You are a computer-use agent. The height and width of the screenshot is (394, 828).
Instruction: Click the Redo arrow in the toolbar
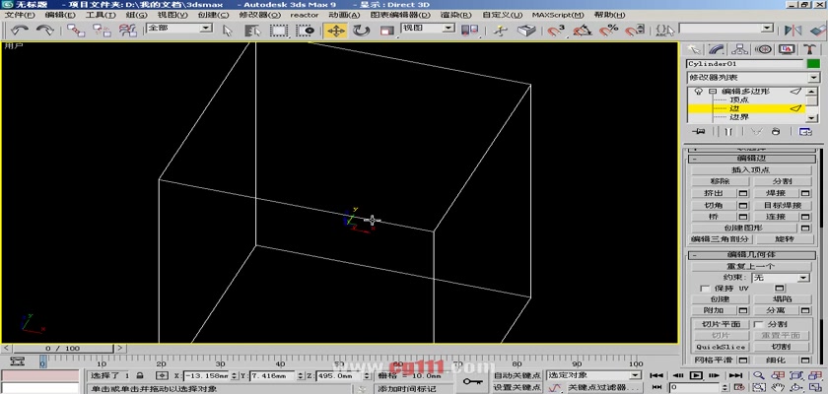45,31
